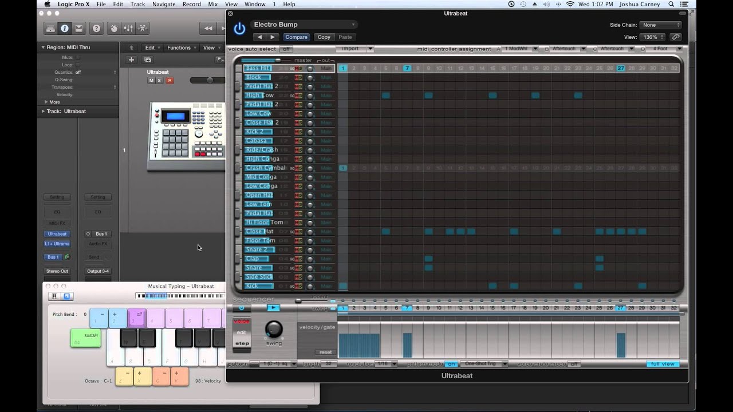Screen dimensions: 733x412
Task: Click the add track plus icon
Action: point(131,60)
